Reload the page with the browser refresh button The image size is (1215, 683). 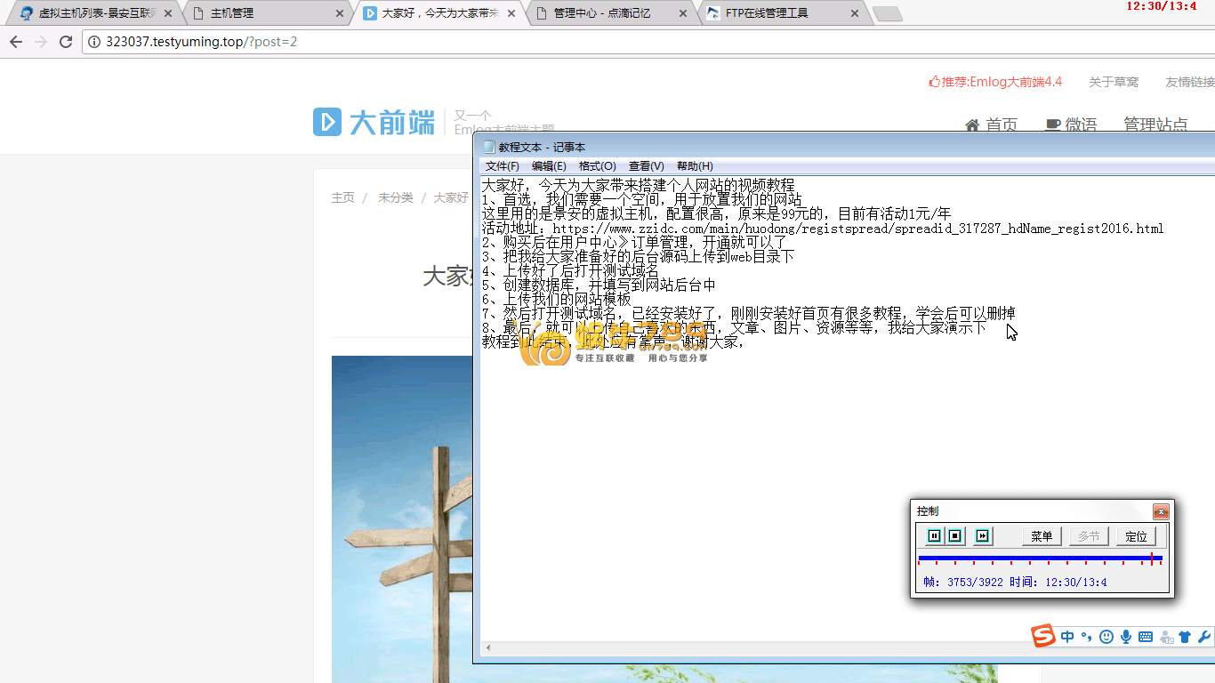(65, 42)
